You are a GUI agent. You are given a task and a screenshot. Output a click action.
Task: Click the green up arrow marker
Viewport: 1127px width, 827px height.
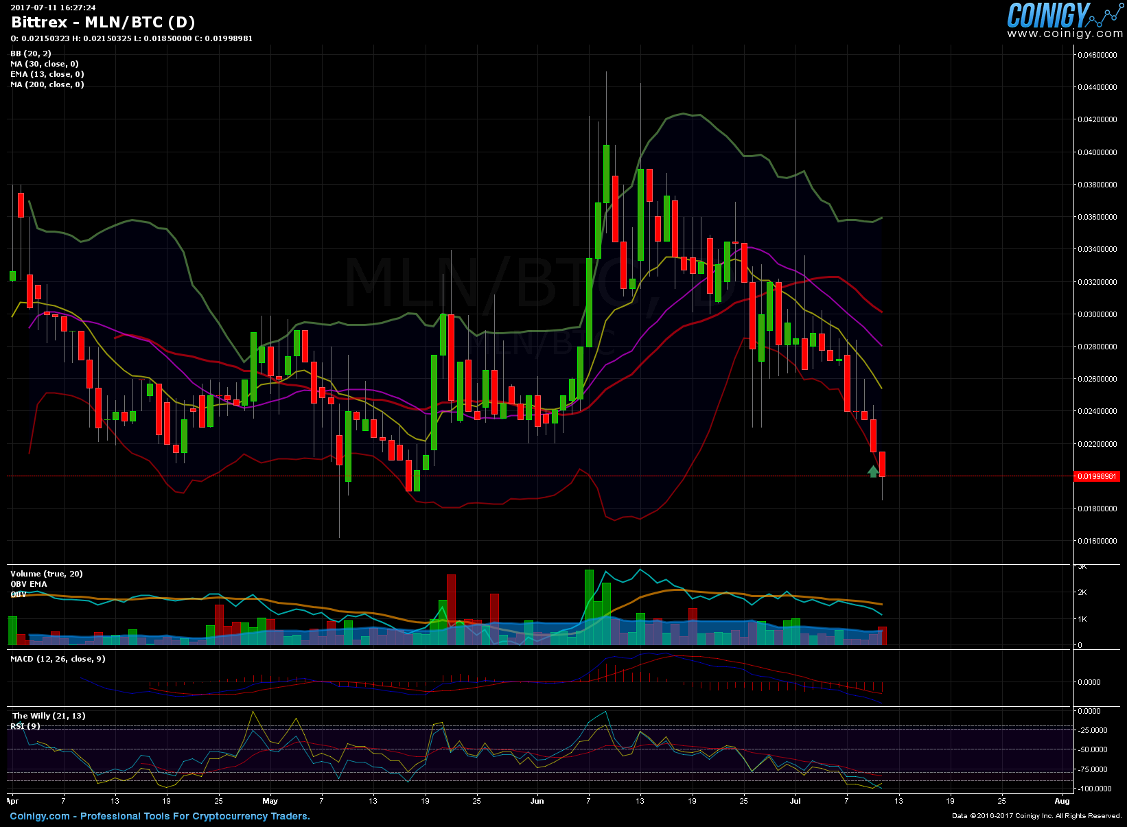click(x=872, y=471)
